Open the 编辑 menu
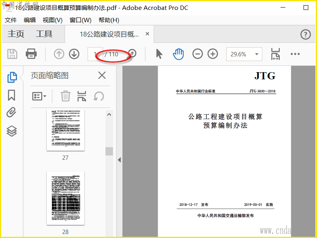317x238 pixels. click(x=29, y=20)
